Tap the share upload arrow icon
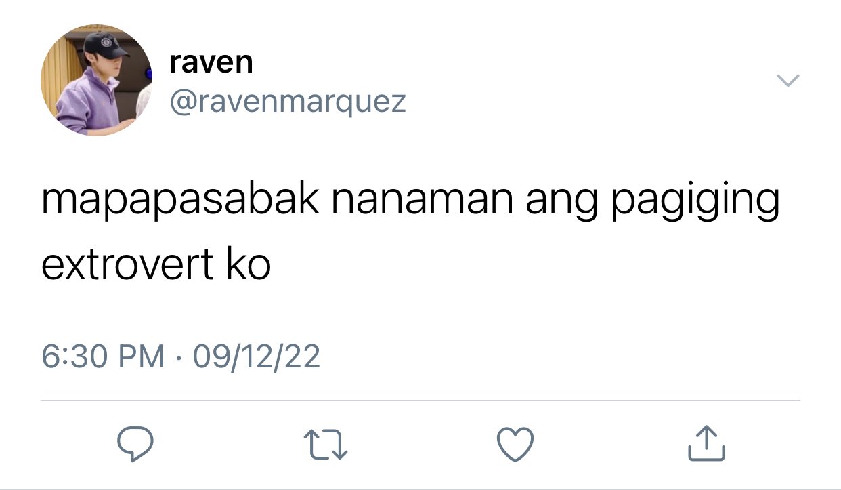The width and height of the screenshot is (841, 490). (707, 443)
